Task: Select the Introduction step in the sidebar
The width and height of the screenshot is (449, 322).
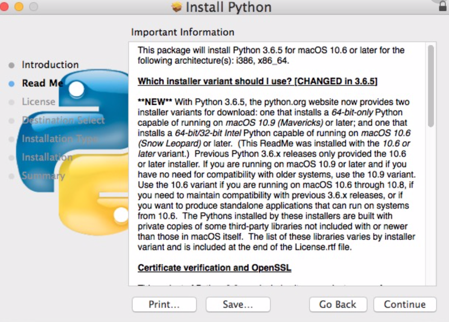Action: 50,65
